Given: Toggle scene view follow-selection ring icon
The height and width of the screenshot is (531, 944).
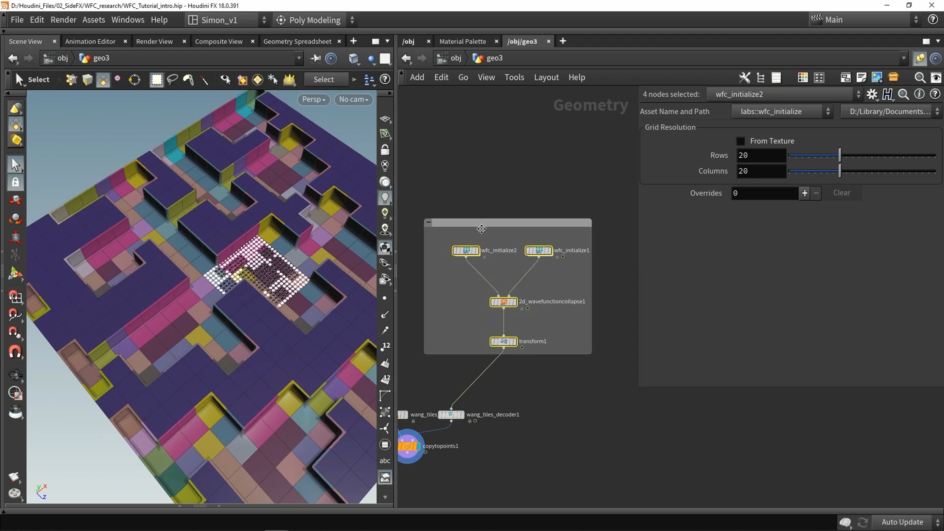Looking at the screenshot, I should click(x=331, y=58).
